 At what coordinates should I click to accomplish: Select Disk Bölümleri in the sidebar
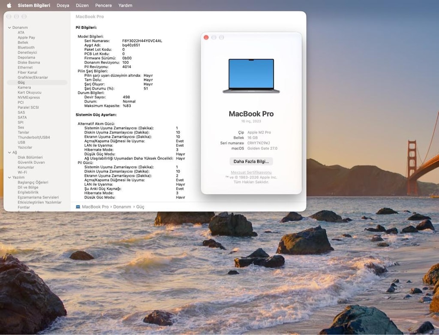pyautogui.click(x=30, y=157)
